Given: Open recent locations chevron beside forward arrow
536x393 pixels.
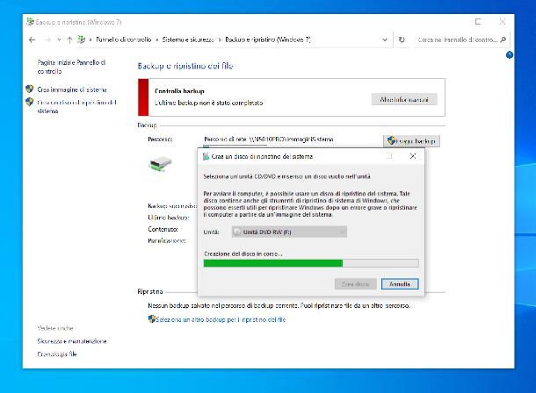Looking at the screenshot, I should [59, 40].
